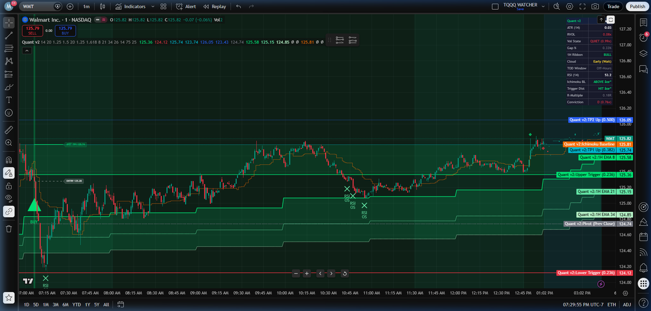The width and height of the screenshot is (651, 311).
Task: Toggle hide all drawings eye icon
Action: click(x=9, y=199)
